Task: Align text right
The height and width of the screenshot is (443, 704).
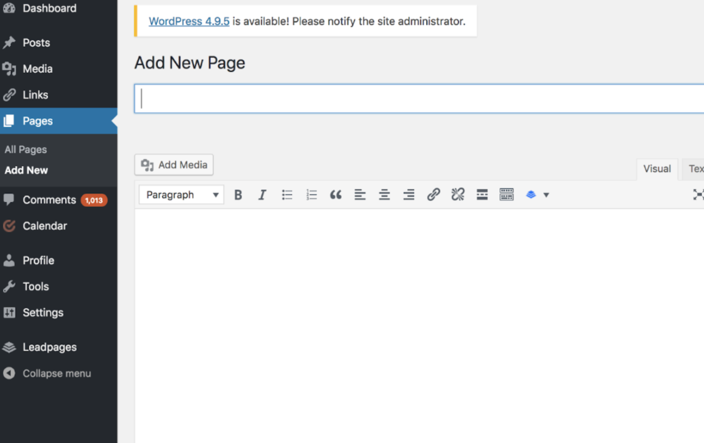Action: (x=409, y=195)
